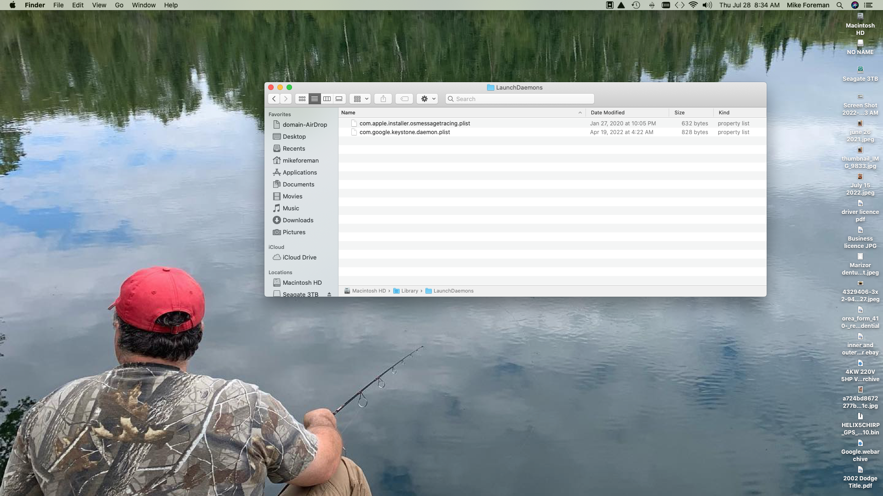This screenshot has height=496, width=883.
Task: Open the Go menu
Action: tap(119, 5)
